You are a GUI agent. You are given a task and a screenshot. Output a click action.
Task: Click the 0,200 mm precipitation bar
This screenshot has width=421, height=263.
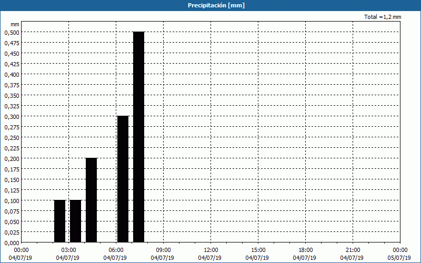pyautogui.click(x=91, y=200)
